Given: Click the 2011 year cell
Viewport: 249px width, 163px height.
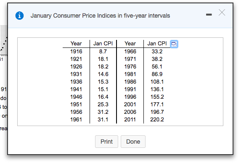Looking at the screenshot, I should tap(130, 120).
